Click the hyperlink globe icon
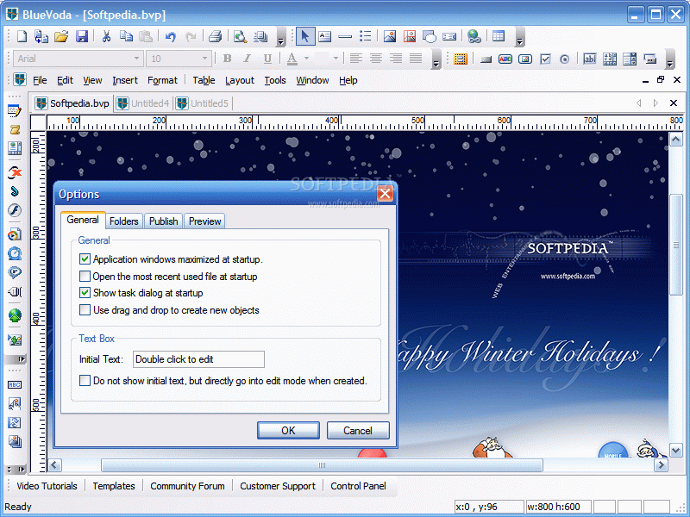 [474, 36]
